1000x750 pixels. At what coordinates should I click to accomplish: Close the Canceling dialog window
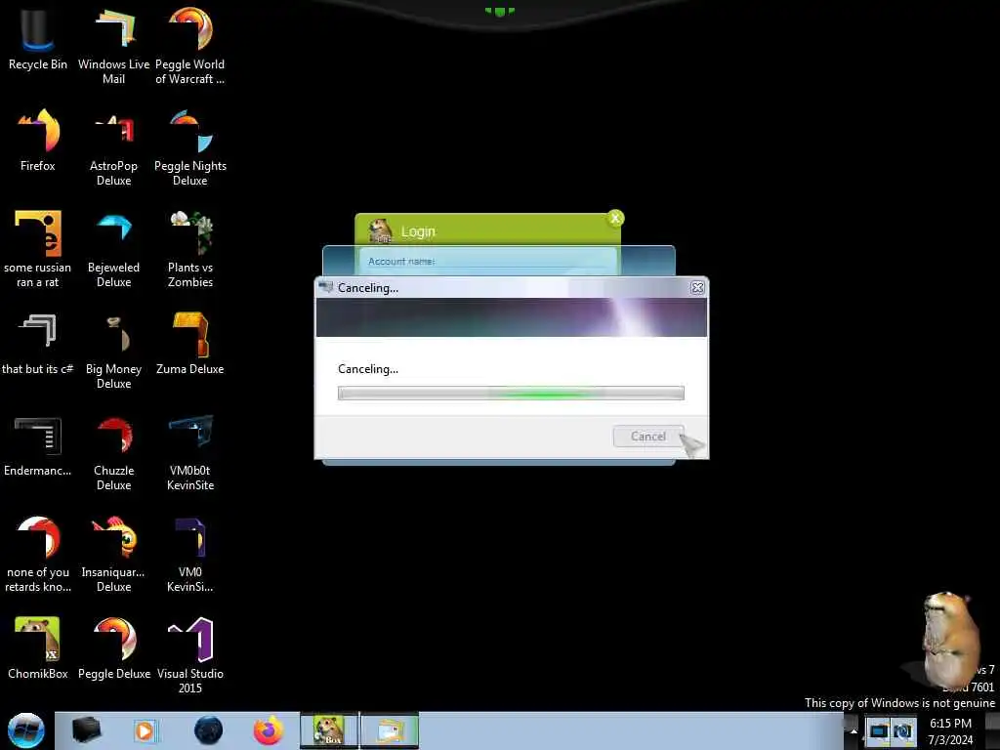[697, 288]
